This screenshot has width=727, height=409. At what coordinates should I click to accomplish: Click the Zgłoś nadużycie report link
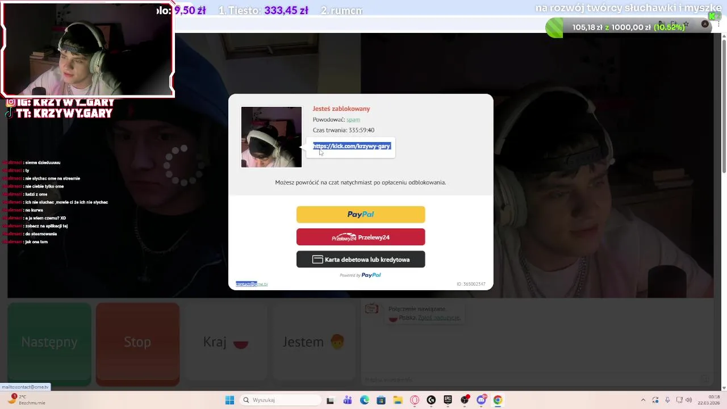point(438,318)
